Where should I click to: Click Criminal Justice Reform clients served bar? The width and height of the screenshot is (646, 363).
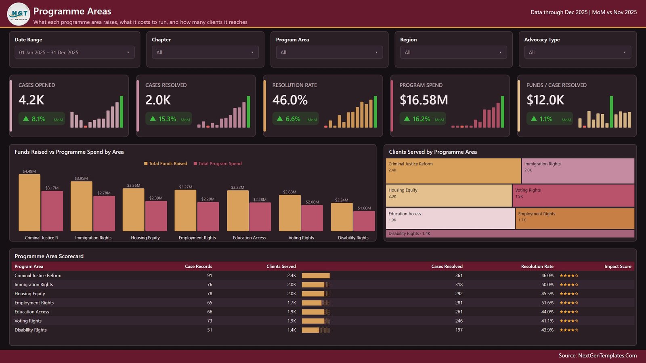(x=316, y=275)
